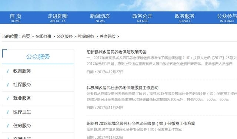Open 公众参与 INTERACT navigation item

(227, 18)
